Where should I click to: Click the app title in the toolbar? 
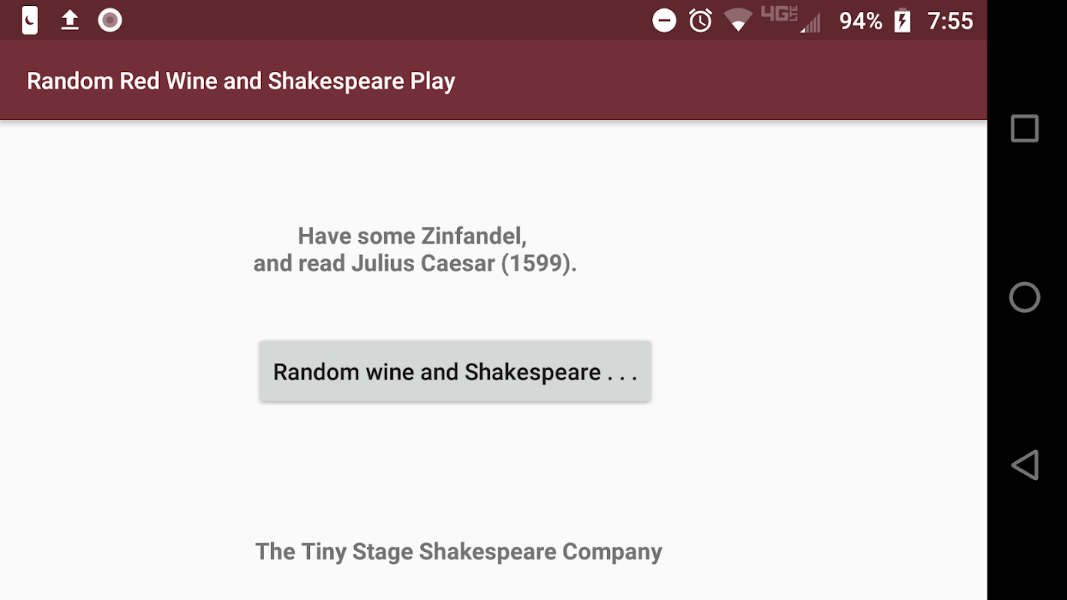click(x=241, y=81)
